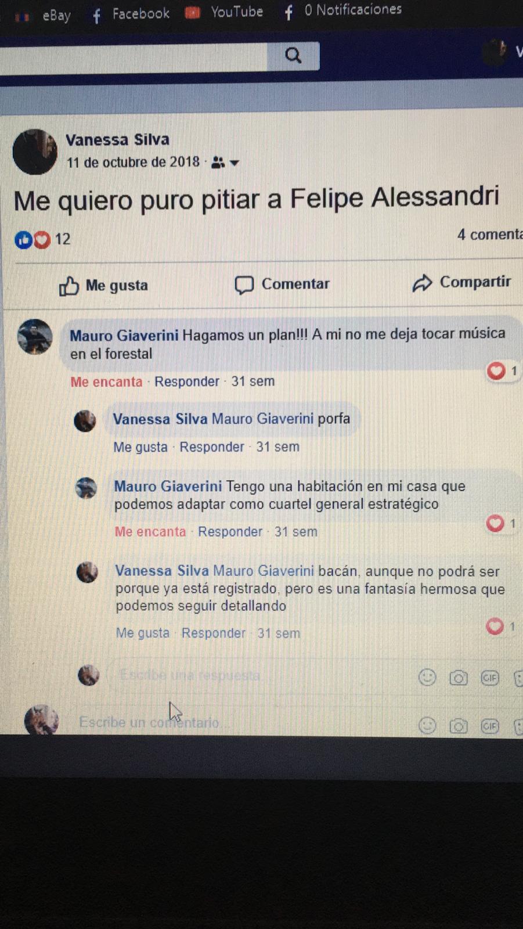This screenshot has width=523, height=929.
Task: Click the Me gusta thumbs-up button
Action: coord(103,286)
